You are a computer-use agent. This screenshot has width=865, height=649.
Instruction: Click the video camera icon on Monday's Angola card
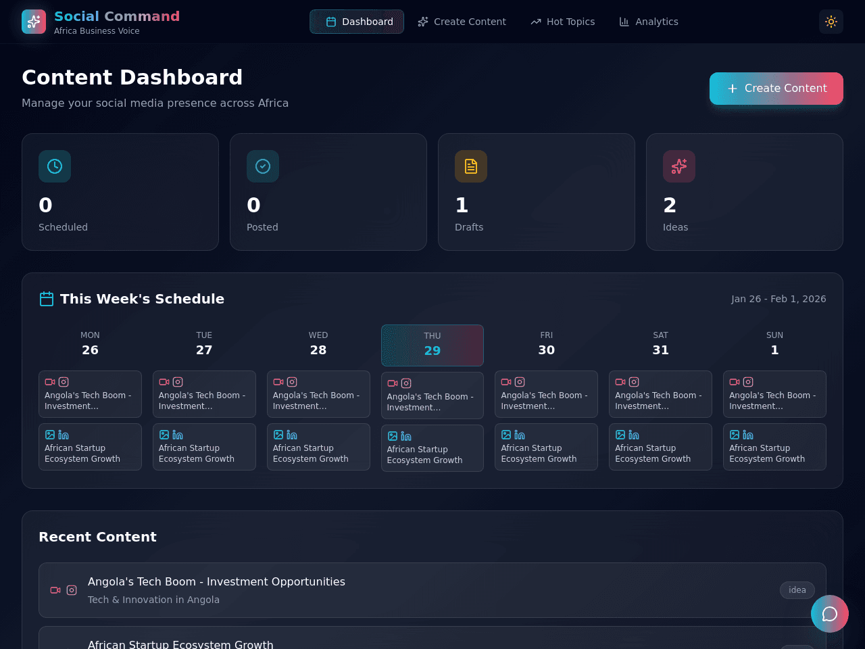click(50, 382)
